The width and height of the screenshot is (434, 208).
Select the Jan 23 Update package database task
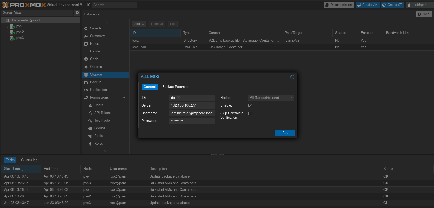point(217,203)
